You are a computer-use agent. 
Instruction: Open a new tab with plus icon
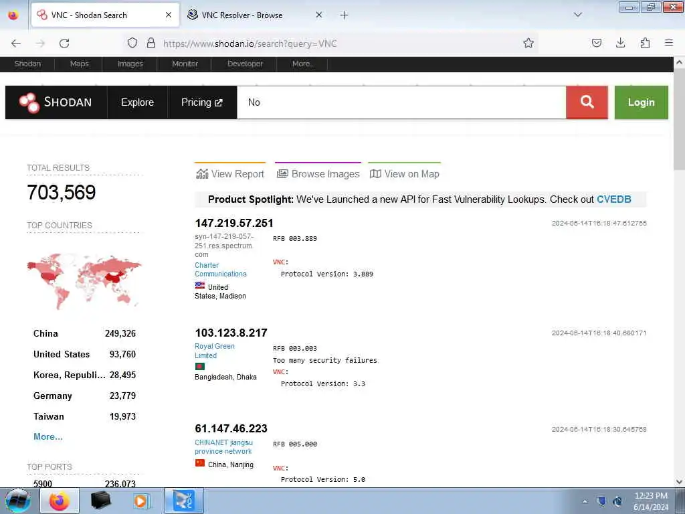tap(344, 15)
